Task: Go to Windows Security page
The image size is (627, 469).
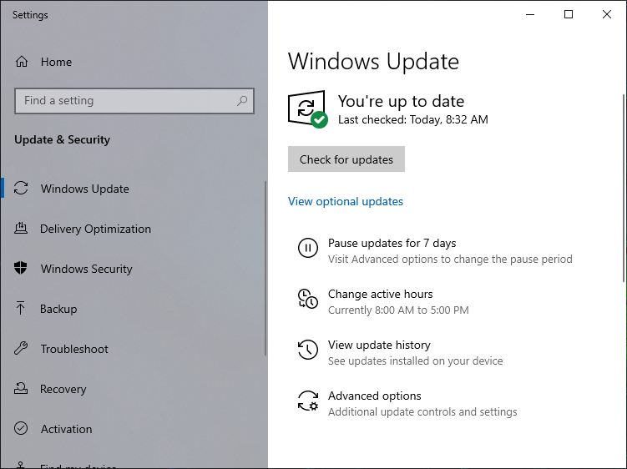Action: [x=132, y=268]
